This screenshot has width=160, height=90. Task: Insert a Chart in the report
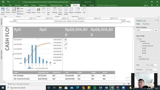[38, 10]
